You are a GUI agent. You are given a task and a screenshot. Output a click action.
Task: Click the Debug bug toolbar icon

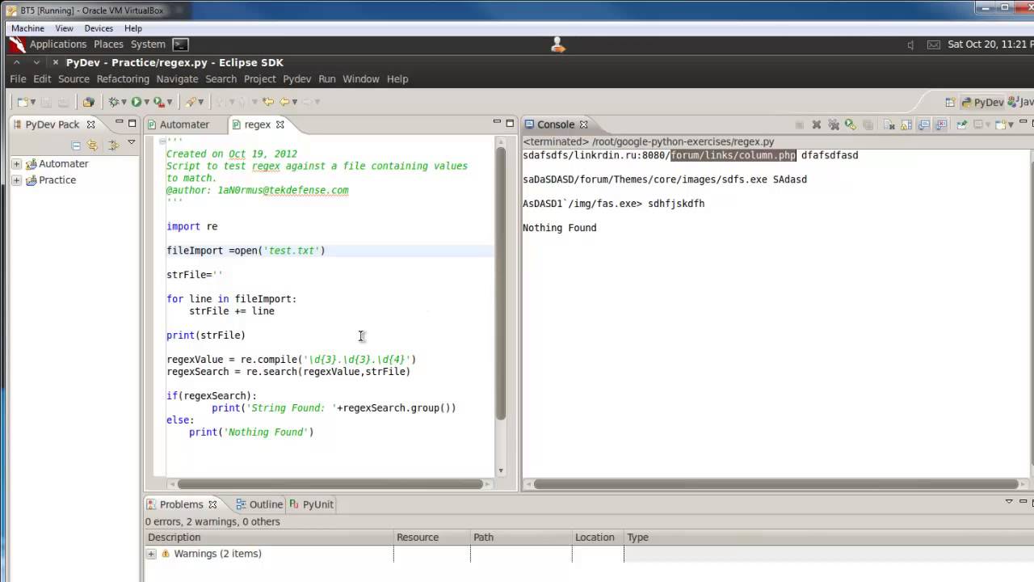(x=114, y=102)
